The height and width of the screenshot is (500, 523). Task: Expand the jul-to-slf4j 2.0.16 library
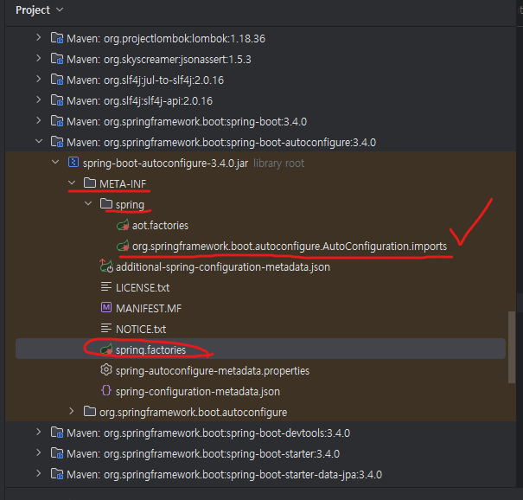[39, 79]
